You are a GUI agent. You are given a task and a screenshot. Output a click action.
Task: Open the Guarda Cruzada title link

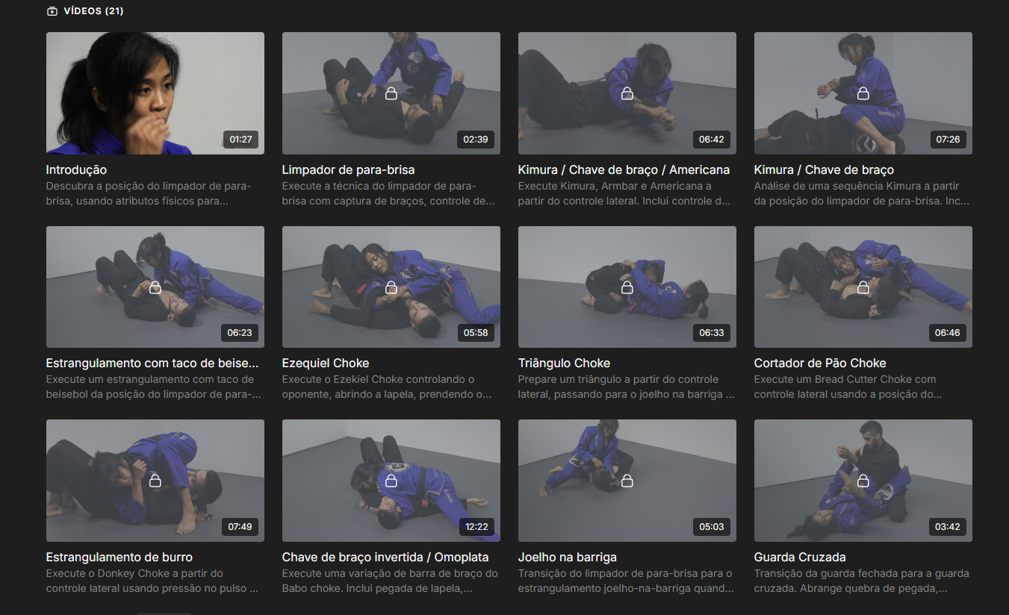(799, 558)
